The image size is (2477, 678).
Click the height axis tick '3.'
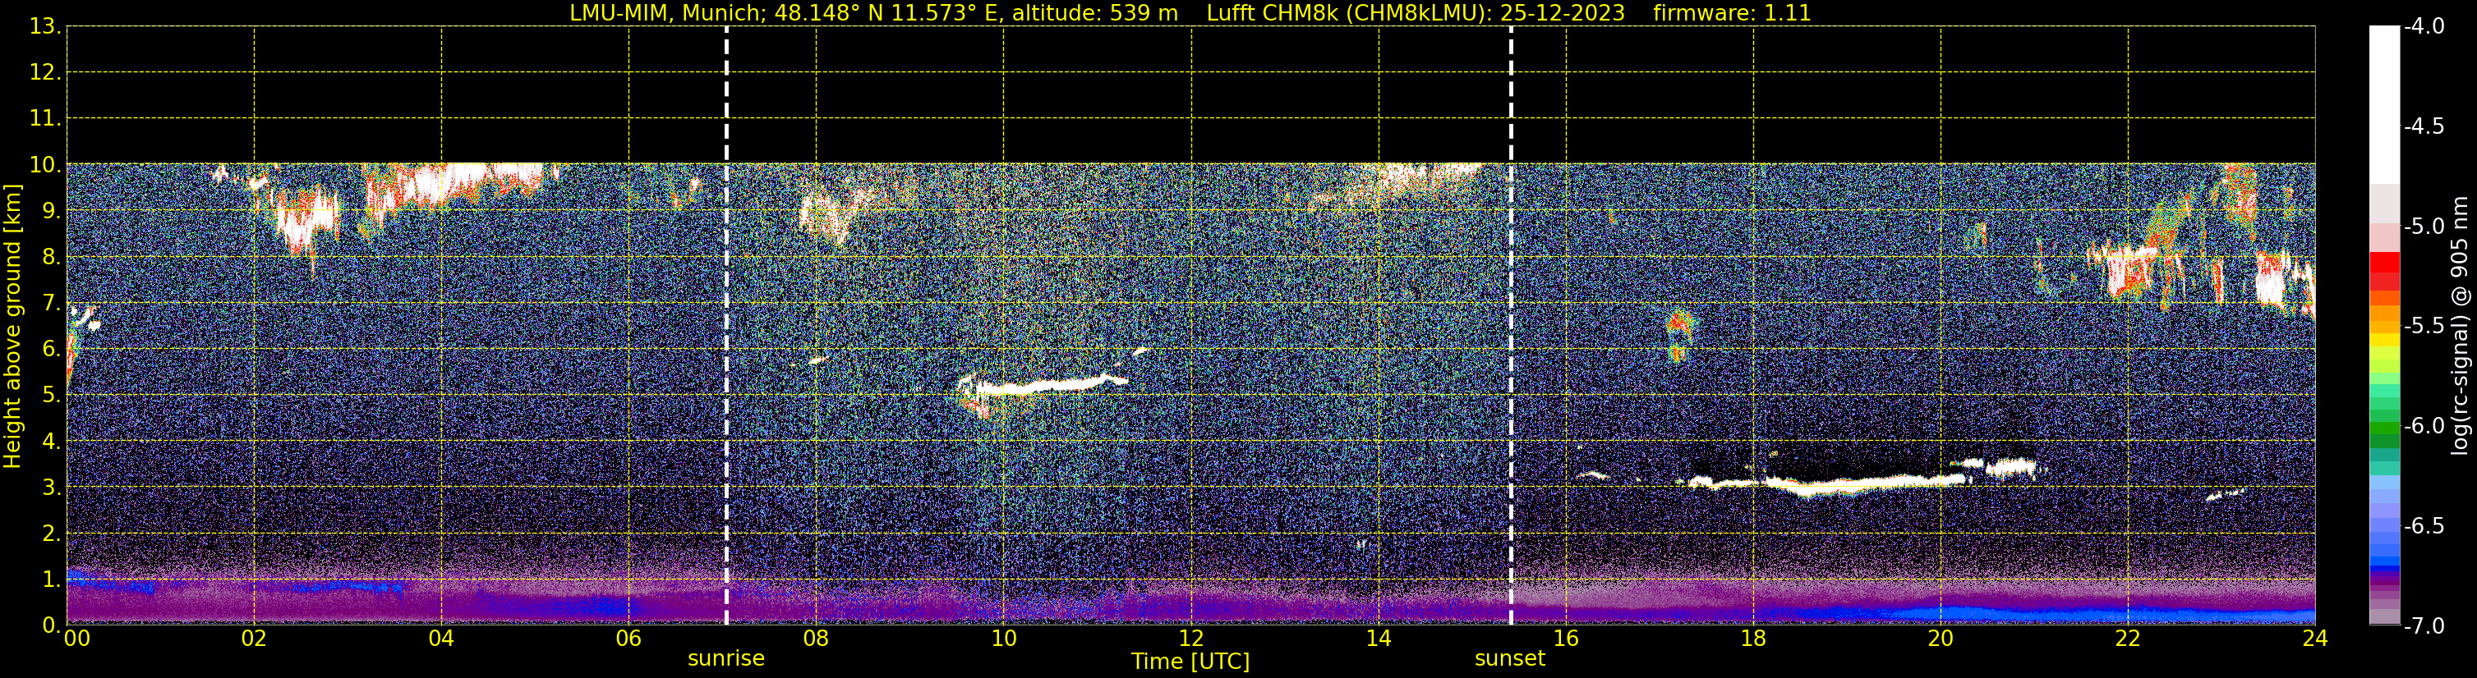click(x=51, y=488)
